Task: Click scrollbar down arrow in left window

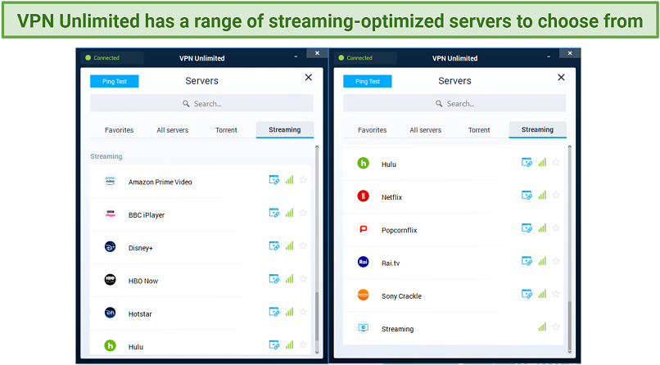Action: pyautogui.click(x=317, y=353)
